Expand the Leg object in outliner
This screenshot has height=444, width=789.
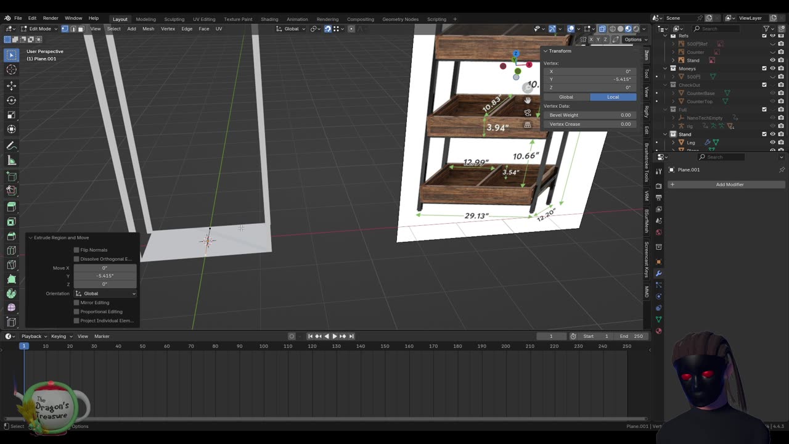674,142
